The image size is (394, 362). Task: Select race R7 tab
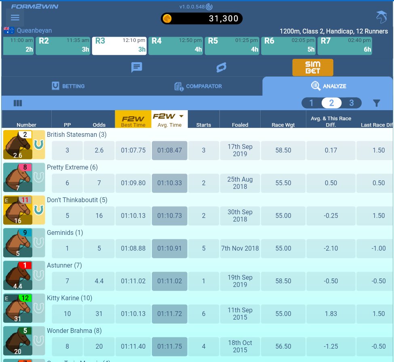click(x=345, y=46)
